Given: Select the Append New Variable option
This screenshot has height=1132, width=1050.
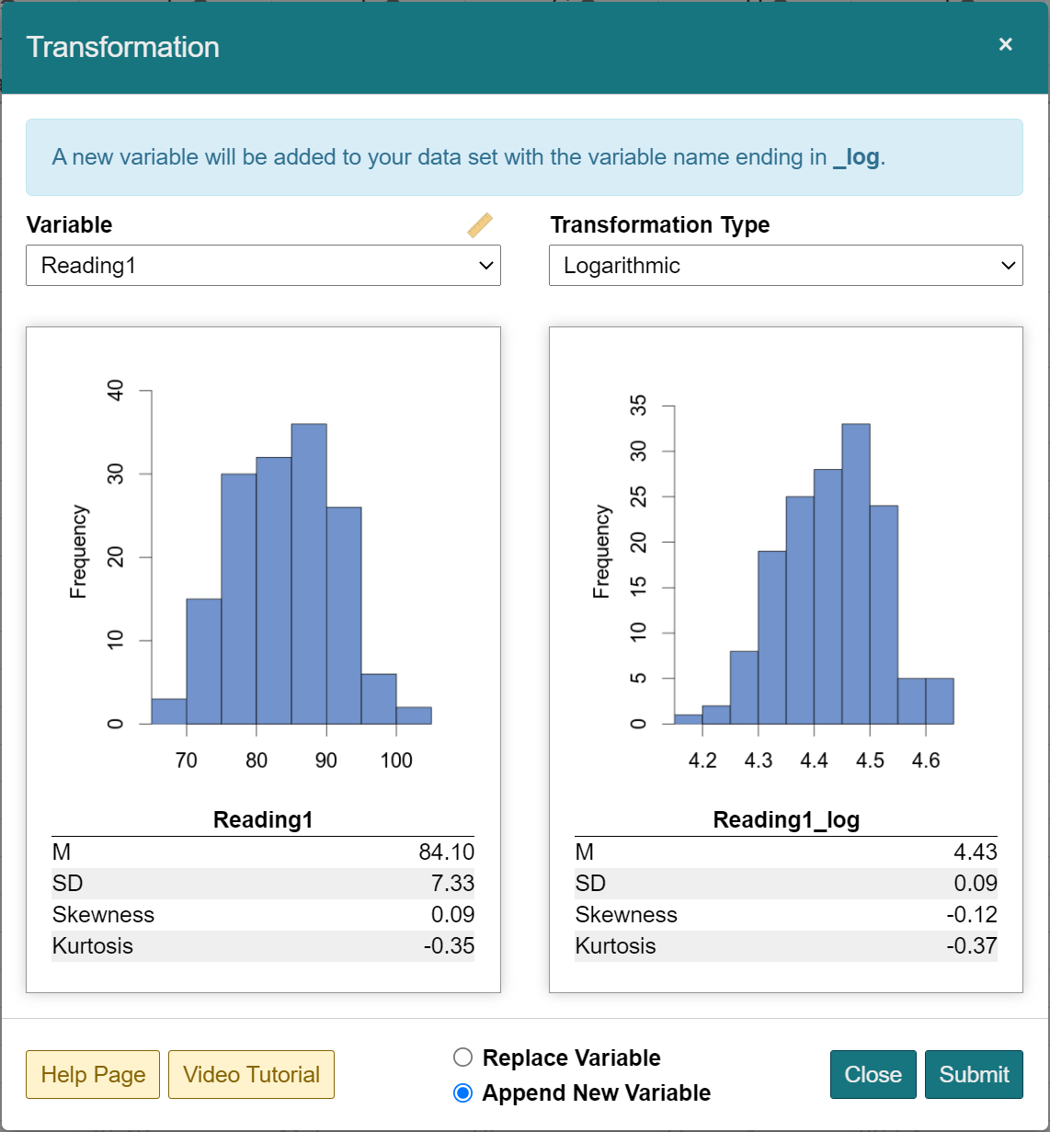Looking at the screenshot, I should pos(462,1093).
